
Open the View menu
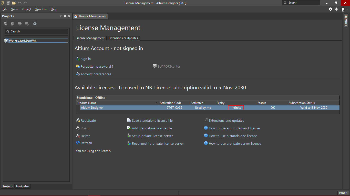(x=15, y=9)
